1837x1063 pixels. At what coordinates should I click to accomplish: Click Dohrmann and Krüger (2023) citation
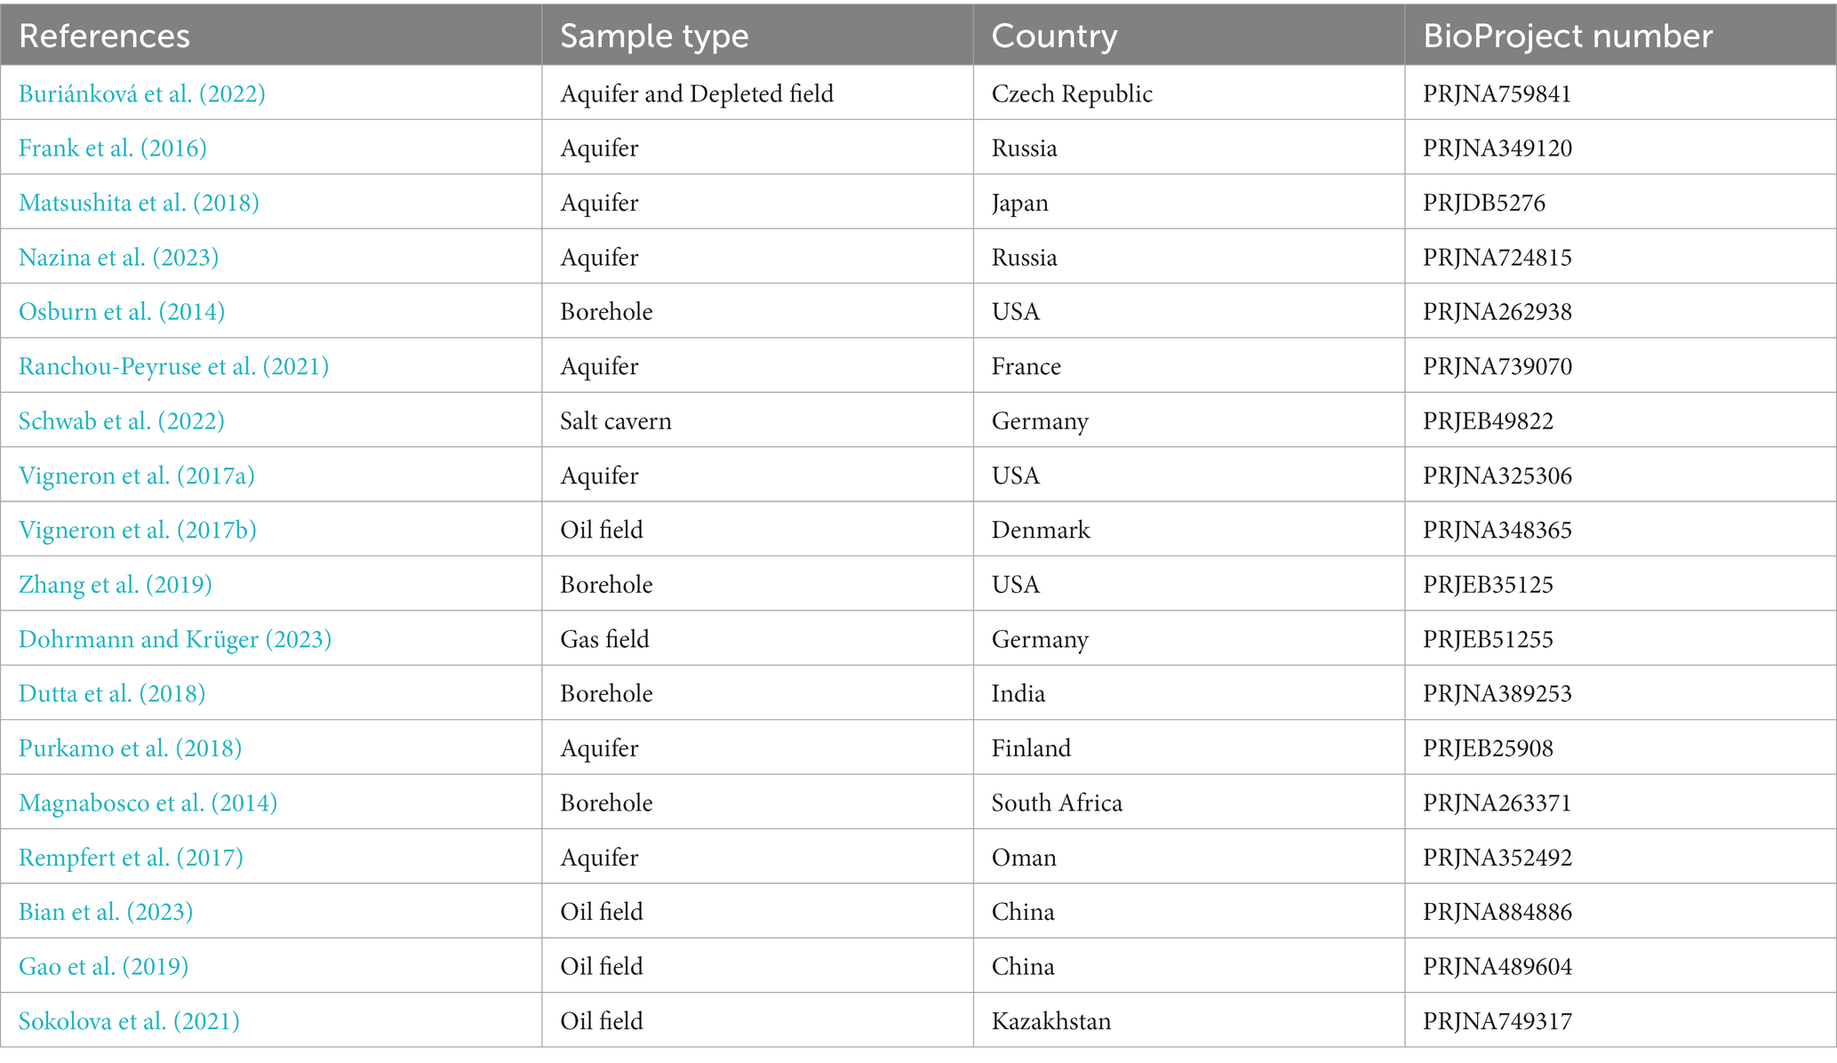click(175, 640)
